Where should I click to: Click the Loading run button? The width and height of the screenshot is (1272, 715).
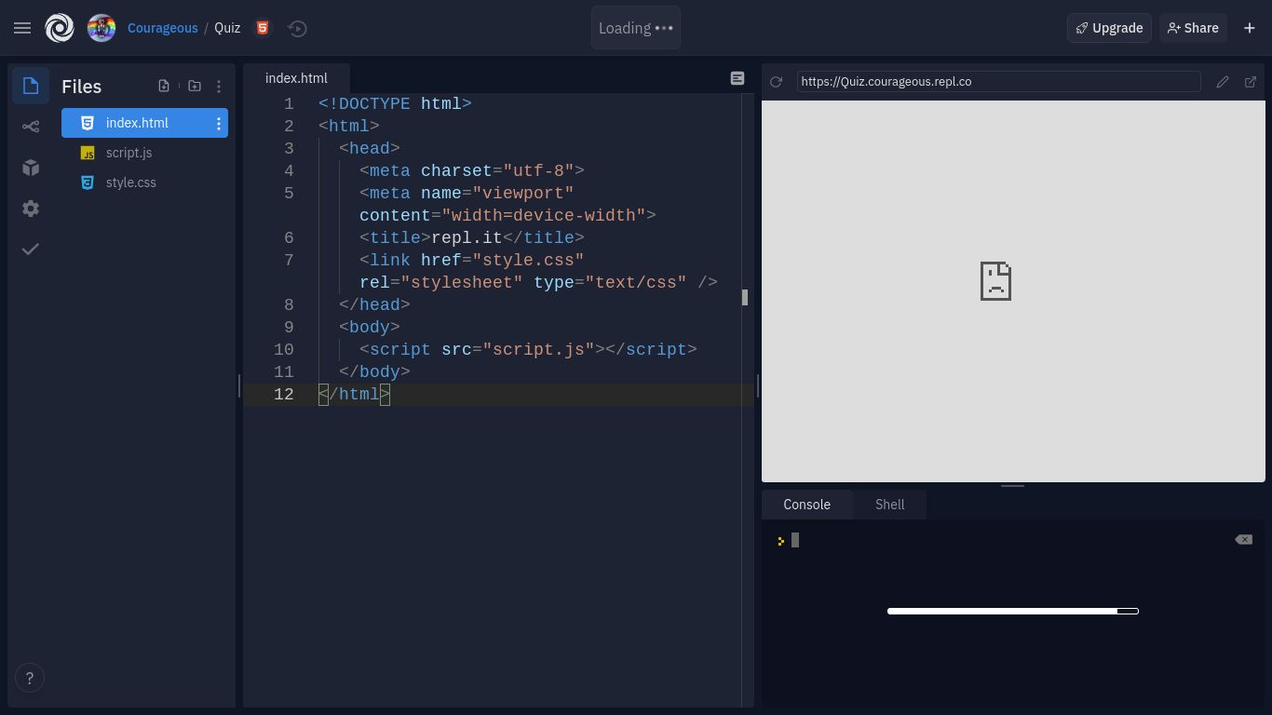coord(636,28)
